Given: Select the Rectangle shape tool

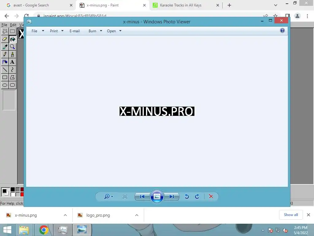Looking at the screenshot, I should [x=5, y=77].
